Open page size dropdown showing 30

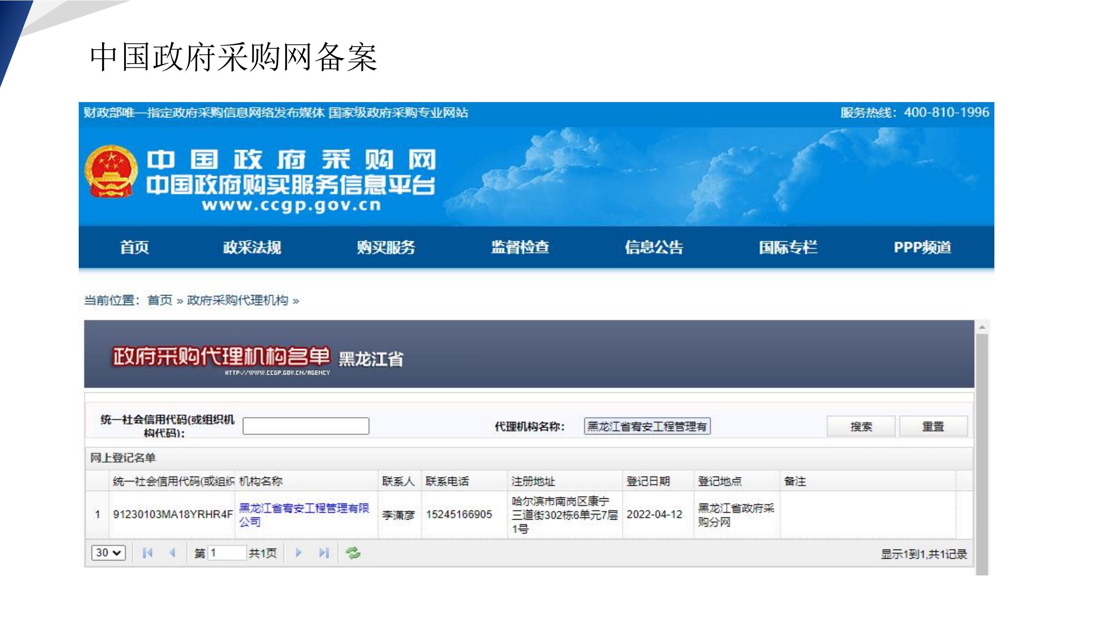pyautogui.click(x=108, y=552)
